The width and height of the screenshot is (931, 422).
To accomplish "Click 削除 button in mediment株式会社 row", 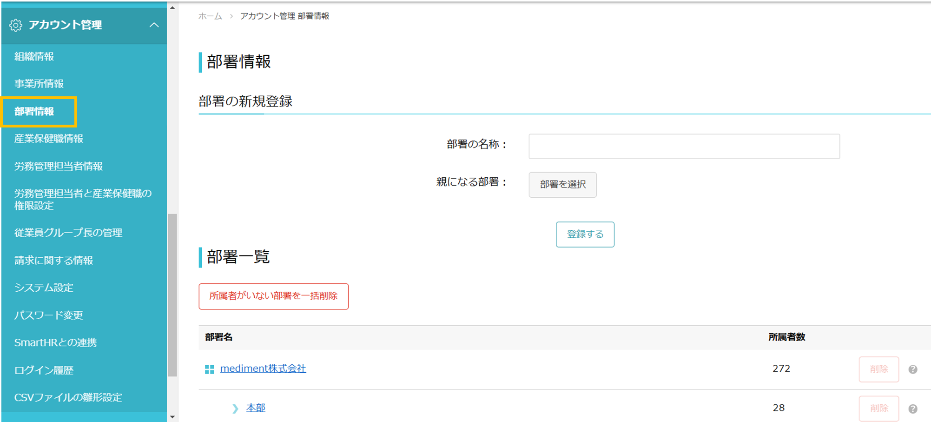I will click(878, 369).
